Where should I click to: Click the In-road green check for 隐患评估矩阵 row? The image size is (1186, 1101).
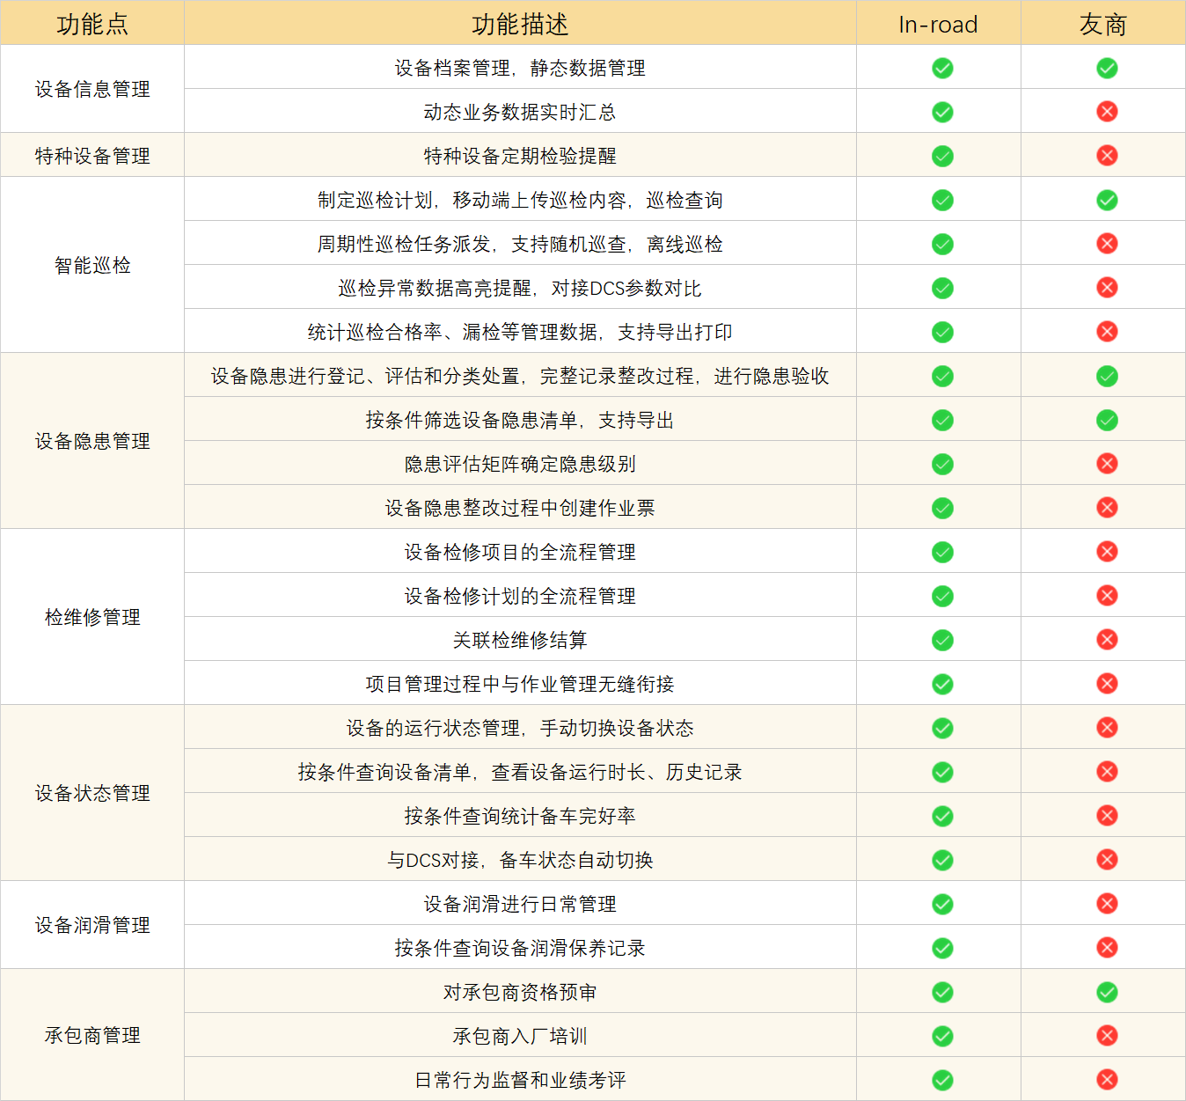pos(942,464)
